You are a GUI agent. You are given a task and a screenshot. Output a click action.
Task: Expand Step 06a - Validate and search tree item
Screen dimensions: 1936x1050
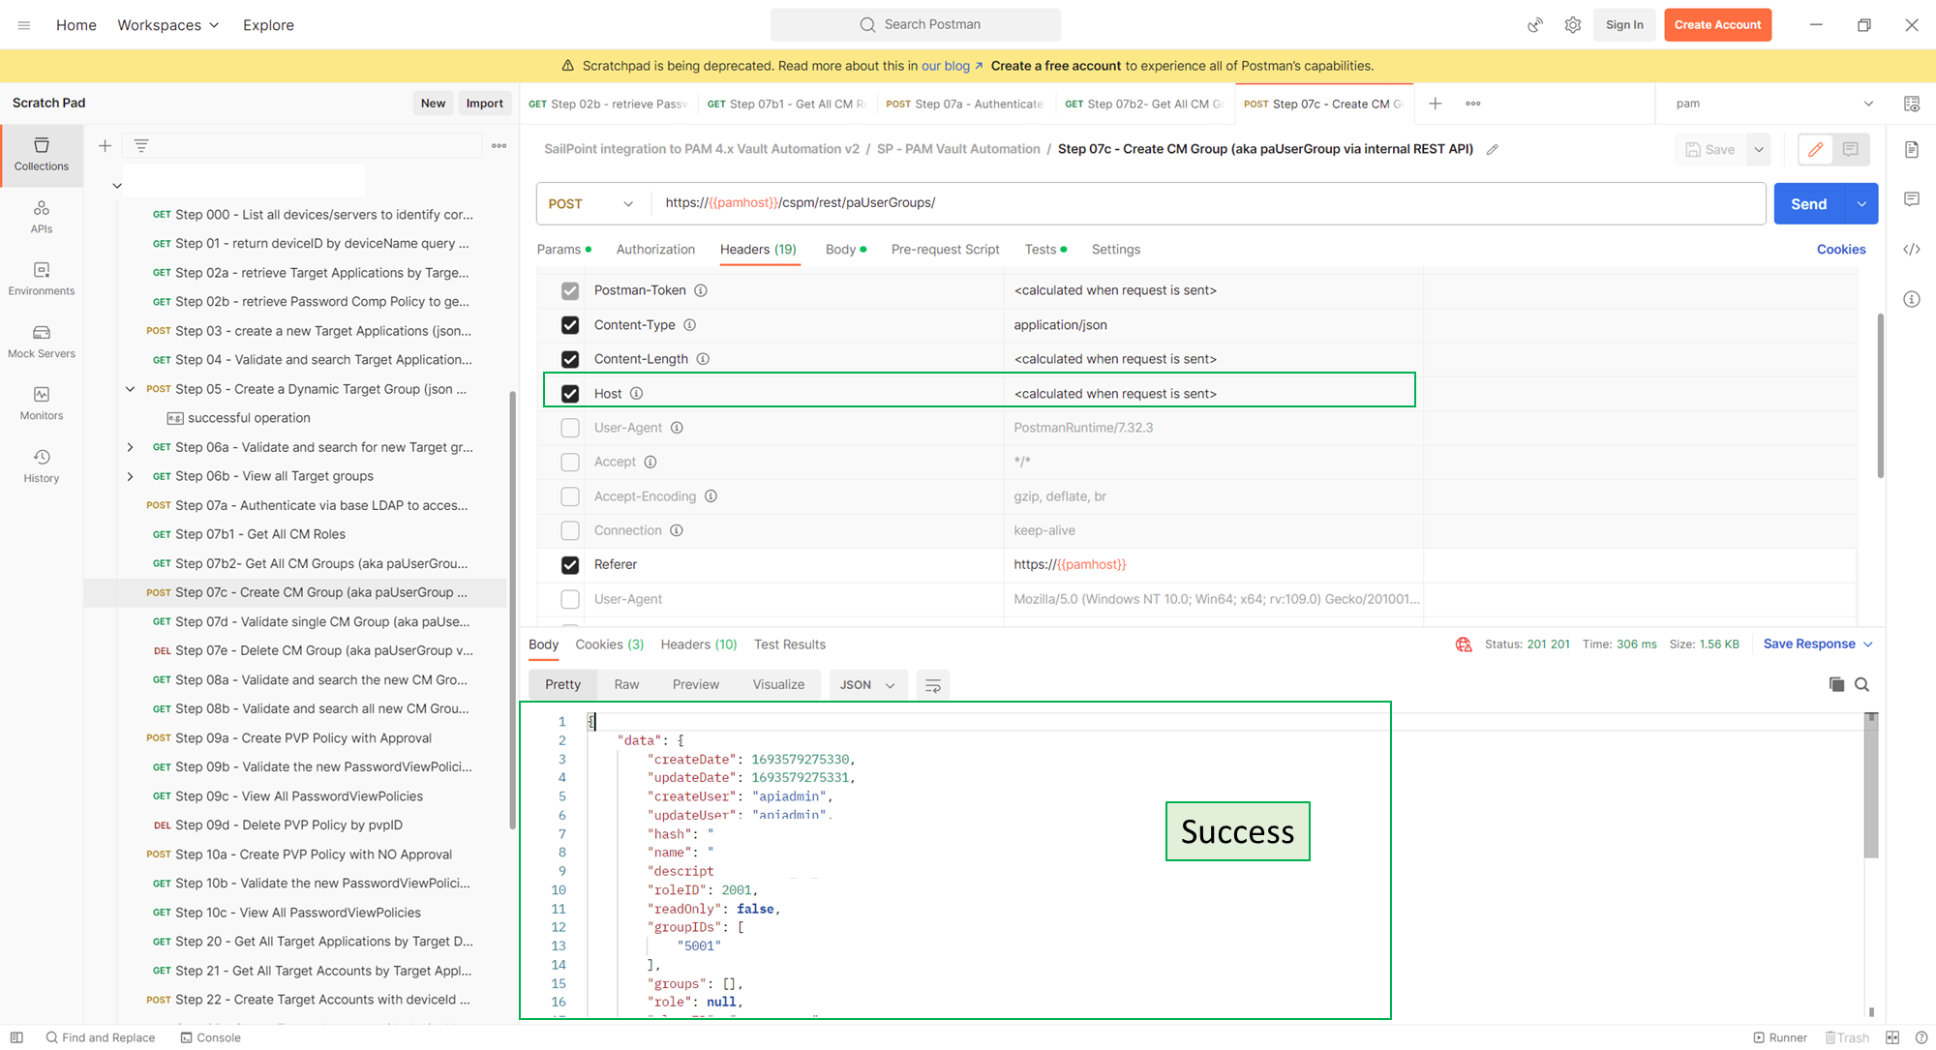(x=130, y=447)
